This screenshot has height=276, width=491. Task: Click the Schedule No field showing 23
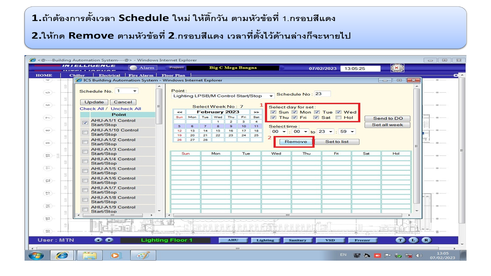point(322,94)
